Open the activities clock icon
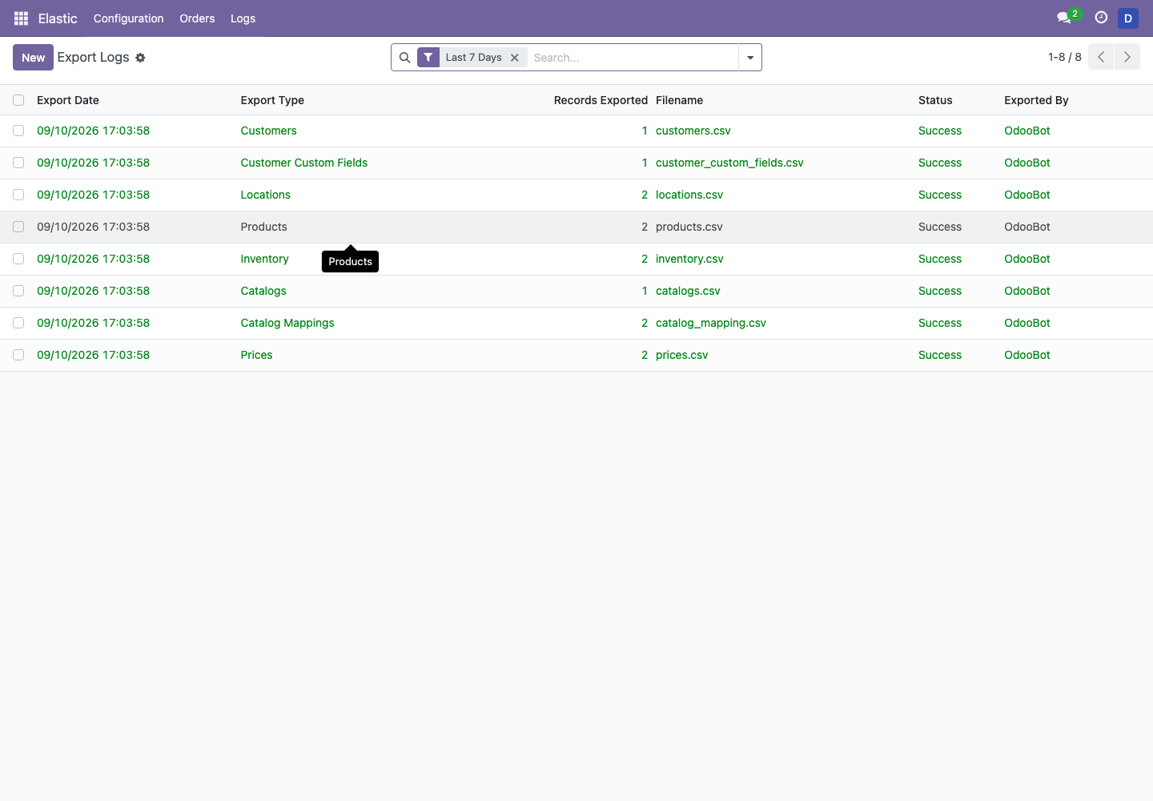The width and height of the screenshot is (1153, 801). pos(1101,18)
